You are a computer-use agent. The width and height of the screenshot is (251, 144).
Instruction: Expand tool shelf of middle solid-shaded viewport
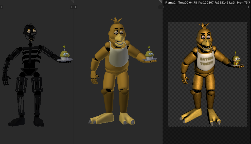[76, 7]
